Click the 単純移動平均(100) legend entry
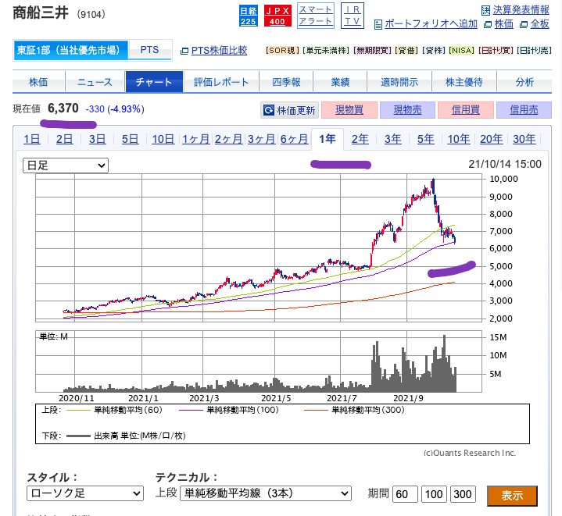The height and width of the screenshot is (516, 562). coord(229,410)
